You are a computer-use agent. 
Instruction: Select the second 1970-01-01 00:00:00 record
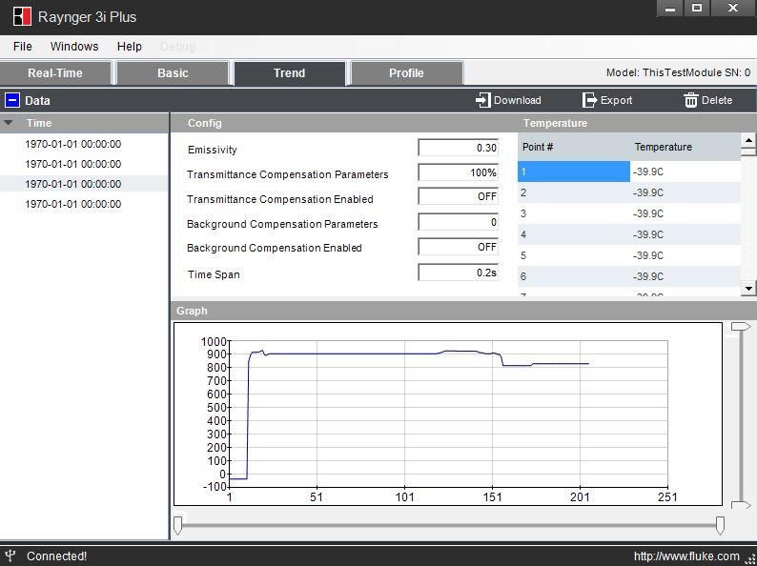click(84, 164)
